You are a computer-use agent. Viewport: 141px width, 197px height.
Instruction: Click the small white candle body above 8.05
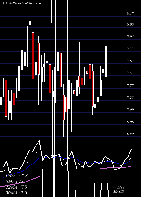(x=30, y=23)
